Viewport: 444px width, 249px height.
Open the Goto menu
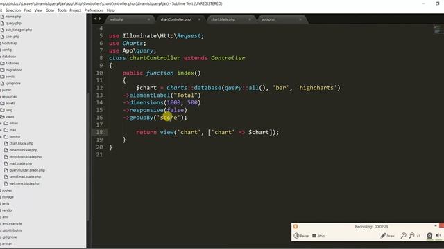[x=50, y=10]
